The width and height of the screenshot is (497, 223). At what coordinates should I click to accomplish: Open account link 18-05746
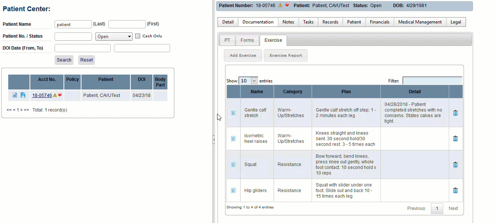[x=42, y=95]
